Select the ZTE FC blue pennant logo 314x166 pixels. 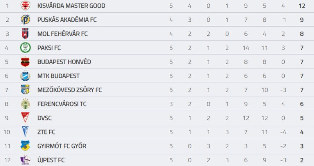pos(25,131)
